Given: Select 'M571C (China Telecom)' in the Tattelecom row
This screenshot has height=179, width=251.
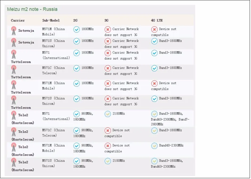Looking at the screenshot, I should 53,70.
